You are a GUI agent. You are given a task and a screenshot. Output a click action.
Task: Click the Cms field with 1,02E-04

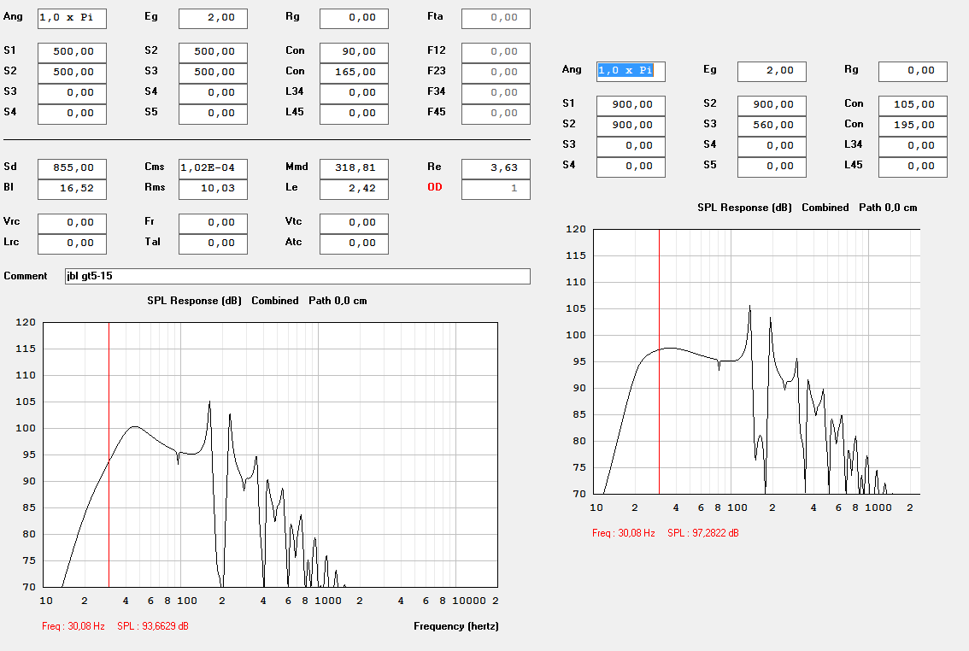click(213, 168)
